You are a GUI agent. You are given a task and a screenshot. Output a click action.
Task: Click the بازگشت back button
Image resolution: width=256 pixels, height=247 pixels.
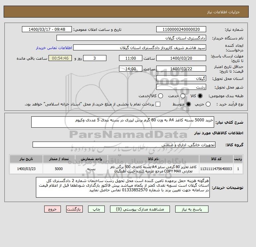point(74,209)
